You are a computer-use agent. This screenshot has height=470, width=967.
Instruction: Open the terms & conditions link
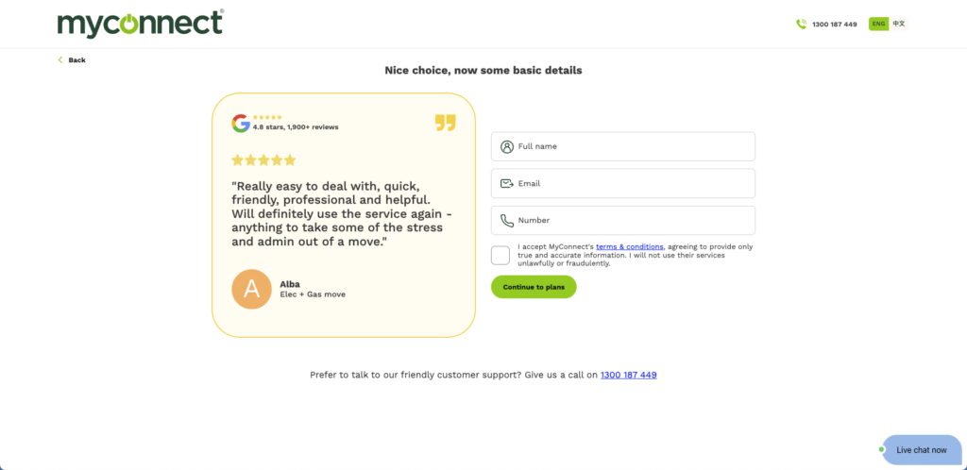[629, 246]
